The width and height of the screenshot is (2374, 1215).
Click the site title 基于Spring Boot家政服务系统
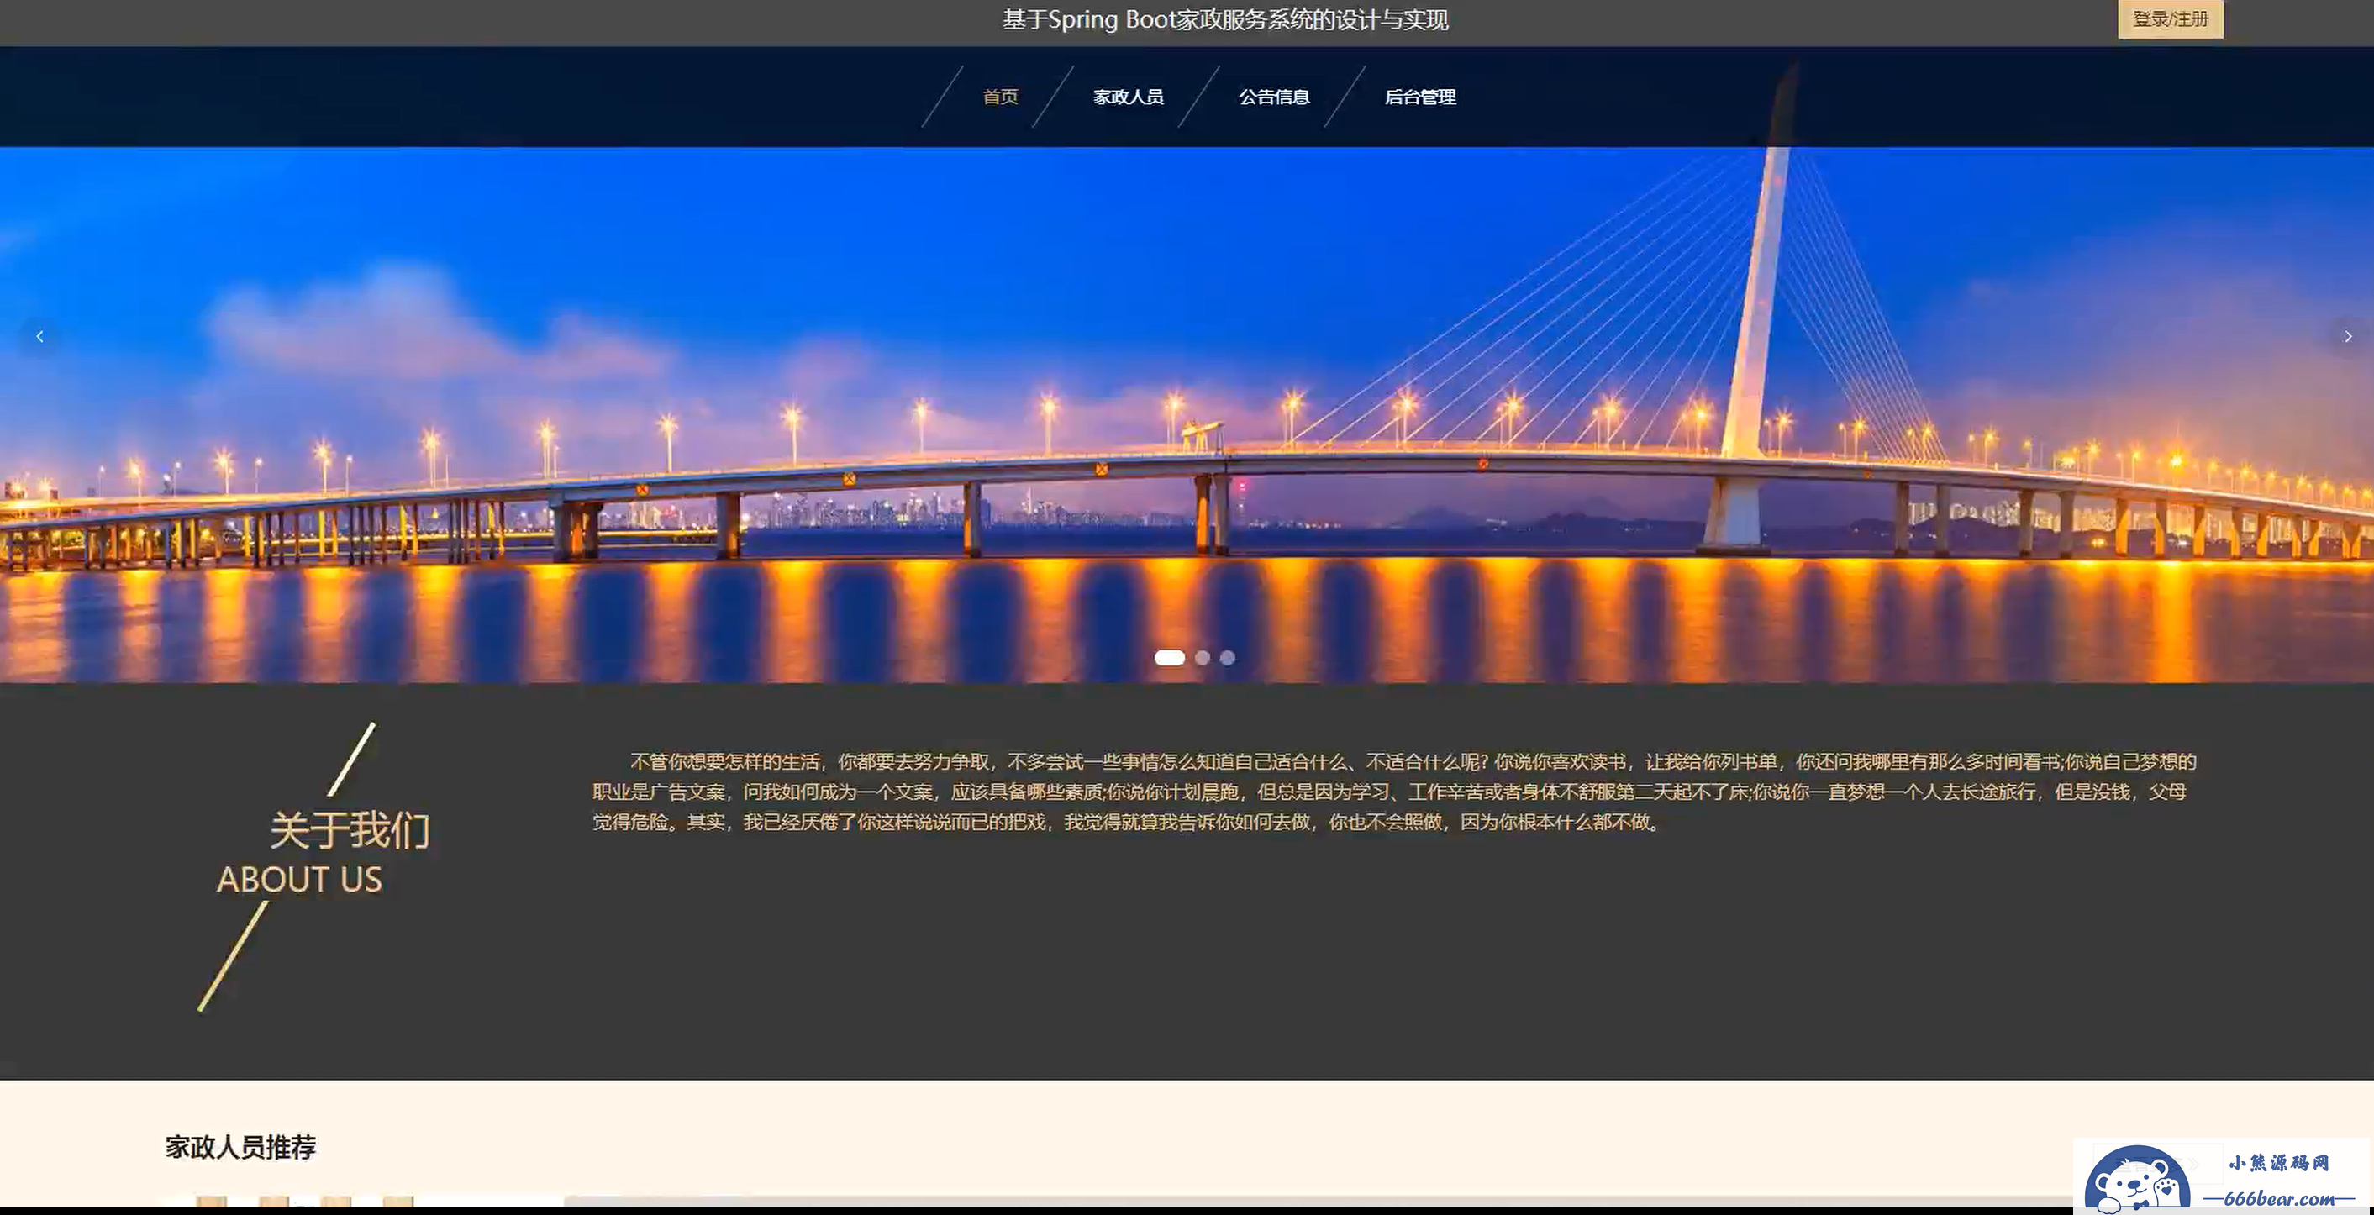pyautogui.click(x=1226, y=19)
